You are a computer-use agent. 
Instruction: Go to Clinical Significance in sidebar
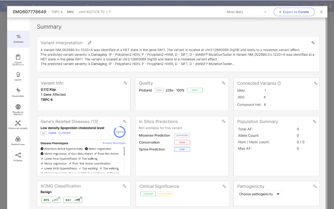tap(18, 59)
